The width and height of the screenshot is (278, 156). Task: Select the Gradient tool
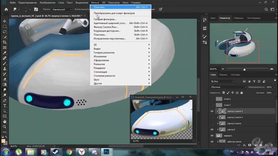coord(5,84)
